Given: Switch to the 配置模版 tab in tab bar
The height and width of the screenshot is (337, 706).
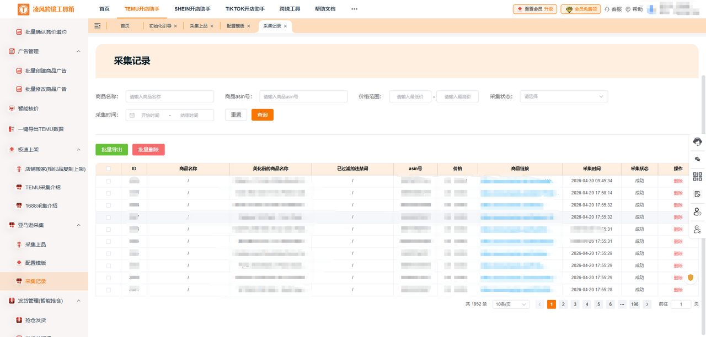Looking at the screenshot, I should 236,26.
